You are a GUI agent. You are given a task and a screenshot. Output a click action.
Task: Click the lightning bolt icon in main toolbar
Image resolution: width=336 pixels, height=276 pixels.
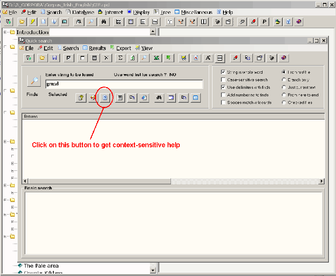pyautogui.click(x=33, y=21)
